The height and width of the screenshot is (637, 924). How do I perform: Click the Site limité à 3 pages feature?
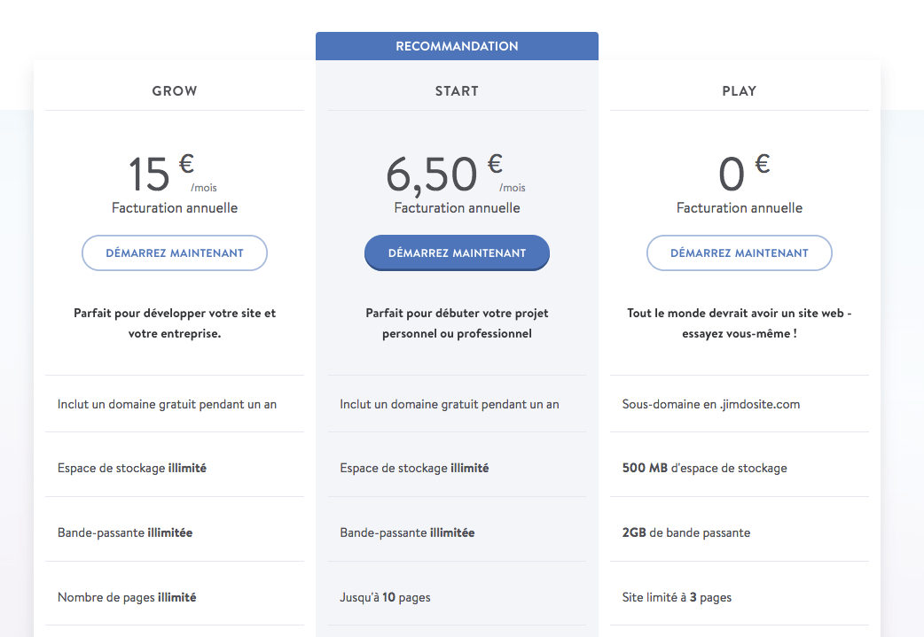(x=677, y=597)
